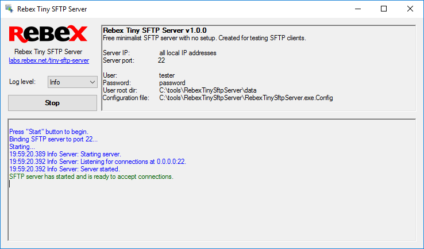Maximize the Rebex Tiny SFTP Server window
The image size is (424, 249).
(x=384, y=9)
